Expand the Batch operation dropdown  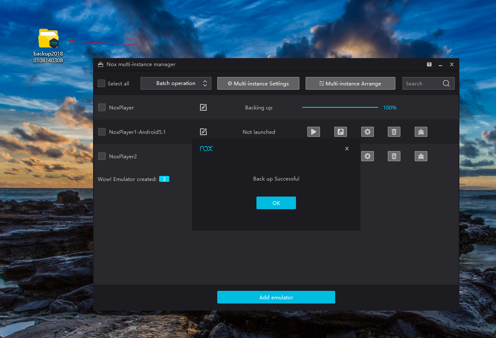tap(176, 83)
